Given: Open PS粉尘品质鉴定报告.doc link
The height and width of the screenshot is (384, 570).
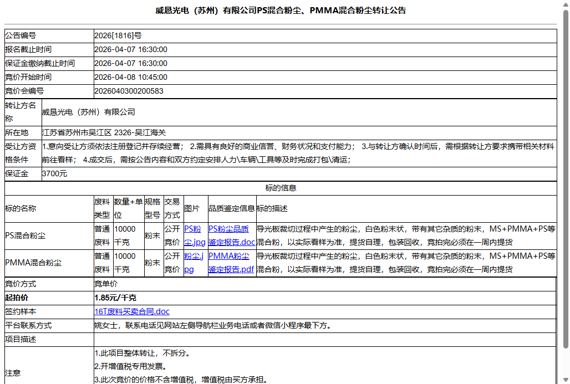Looking at the screenshot, I should [x=232, y=235].
